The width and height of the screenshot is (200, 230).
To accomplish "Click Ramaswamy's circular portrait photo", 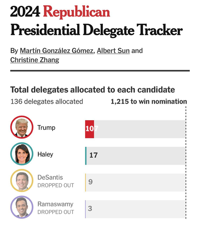I will click(22, 207).
